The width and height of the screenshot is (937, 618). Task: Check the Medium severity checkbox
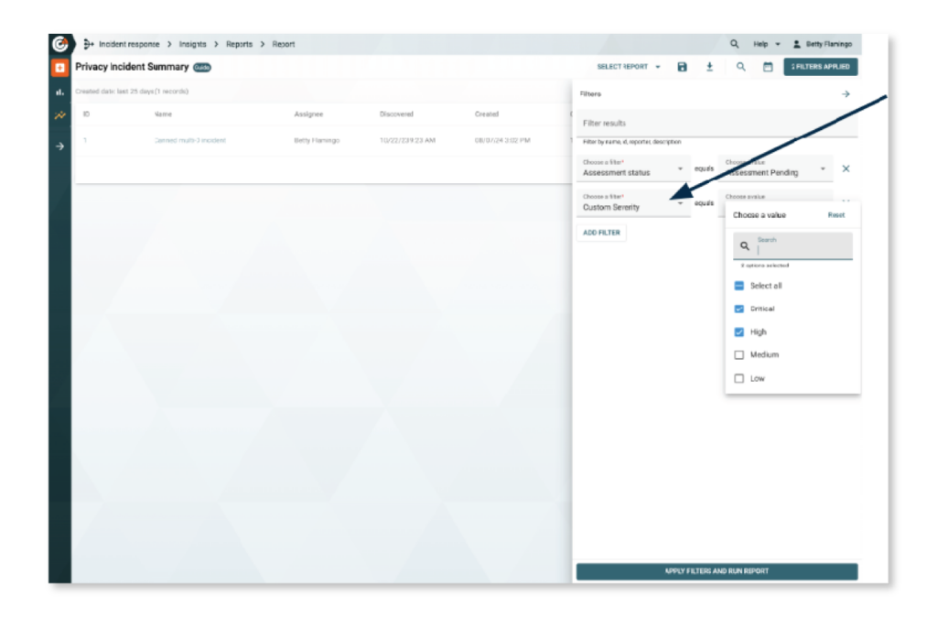(739, 355)
